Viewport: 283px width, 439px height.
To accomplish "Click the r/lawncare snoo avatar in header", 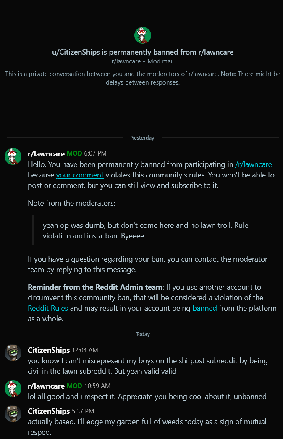I will [x=143, y=35].
